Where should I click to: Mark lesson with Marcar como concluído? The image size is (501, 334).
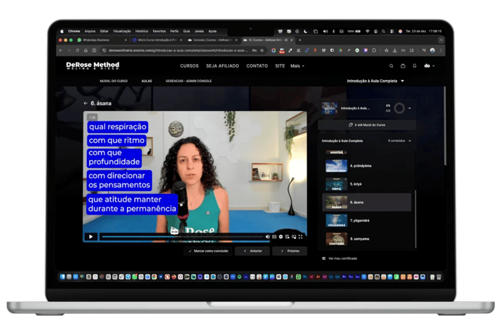(208, 251)
